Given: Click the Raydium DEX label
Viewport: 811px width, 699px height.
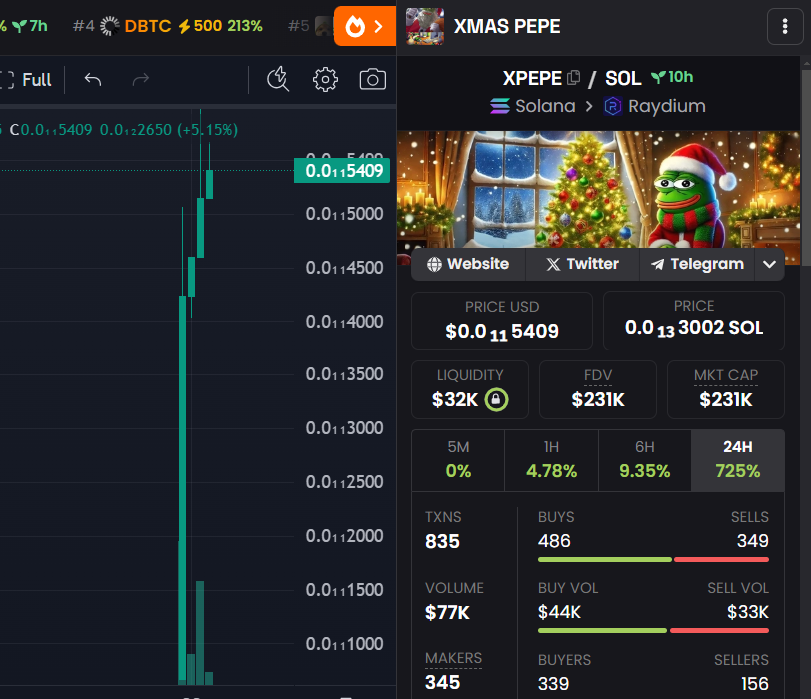Looking at the screenshot, I should pyautogui.click(x=655, y=106).
